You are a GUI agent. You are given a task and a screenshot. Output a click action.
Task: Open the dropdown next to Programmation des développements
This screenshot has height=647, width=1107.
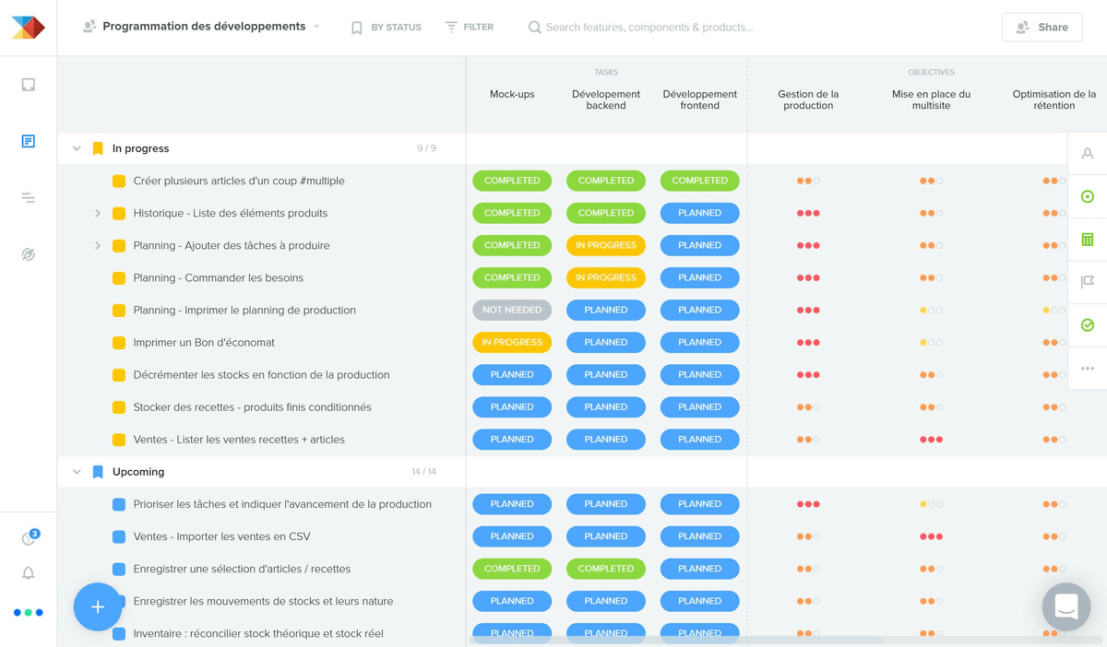click(315, 27)
